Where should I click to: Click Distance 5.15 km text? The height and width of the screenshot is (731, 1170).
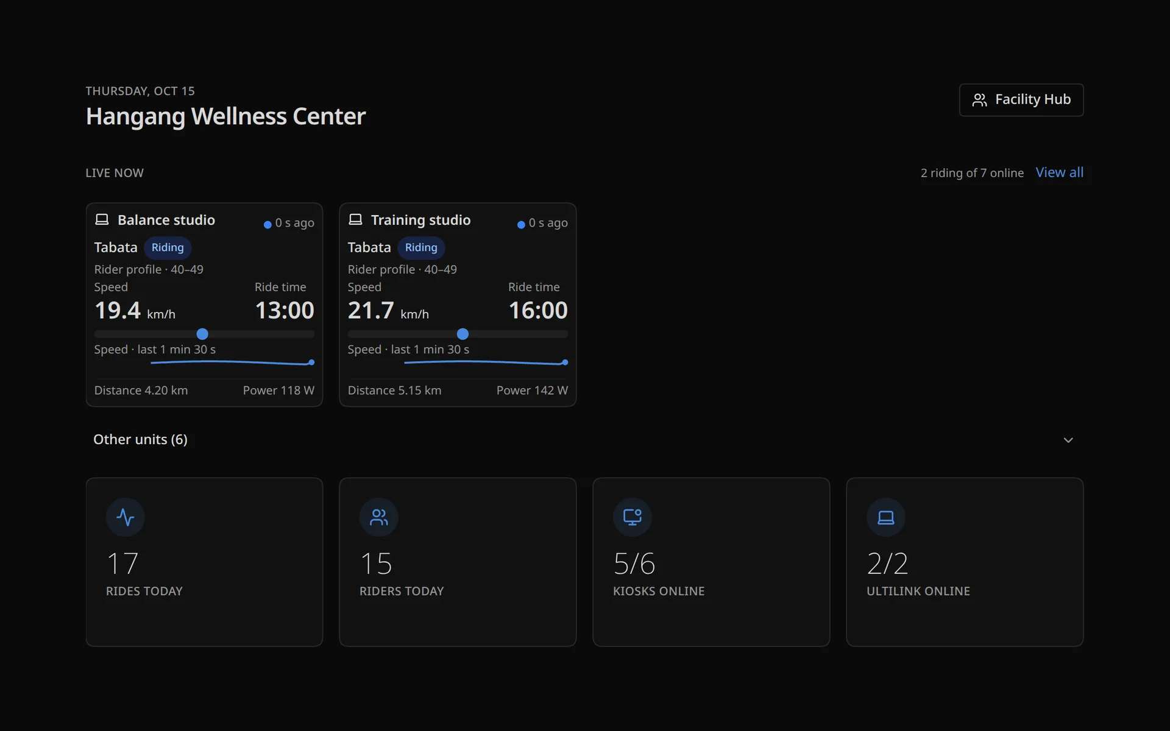click(394, 390)
